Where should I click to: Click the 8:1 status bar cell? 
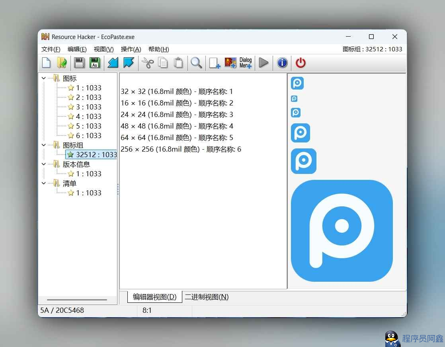click(147, 310)
